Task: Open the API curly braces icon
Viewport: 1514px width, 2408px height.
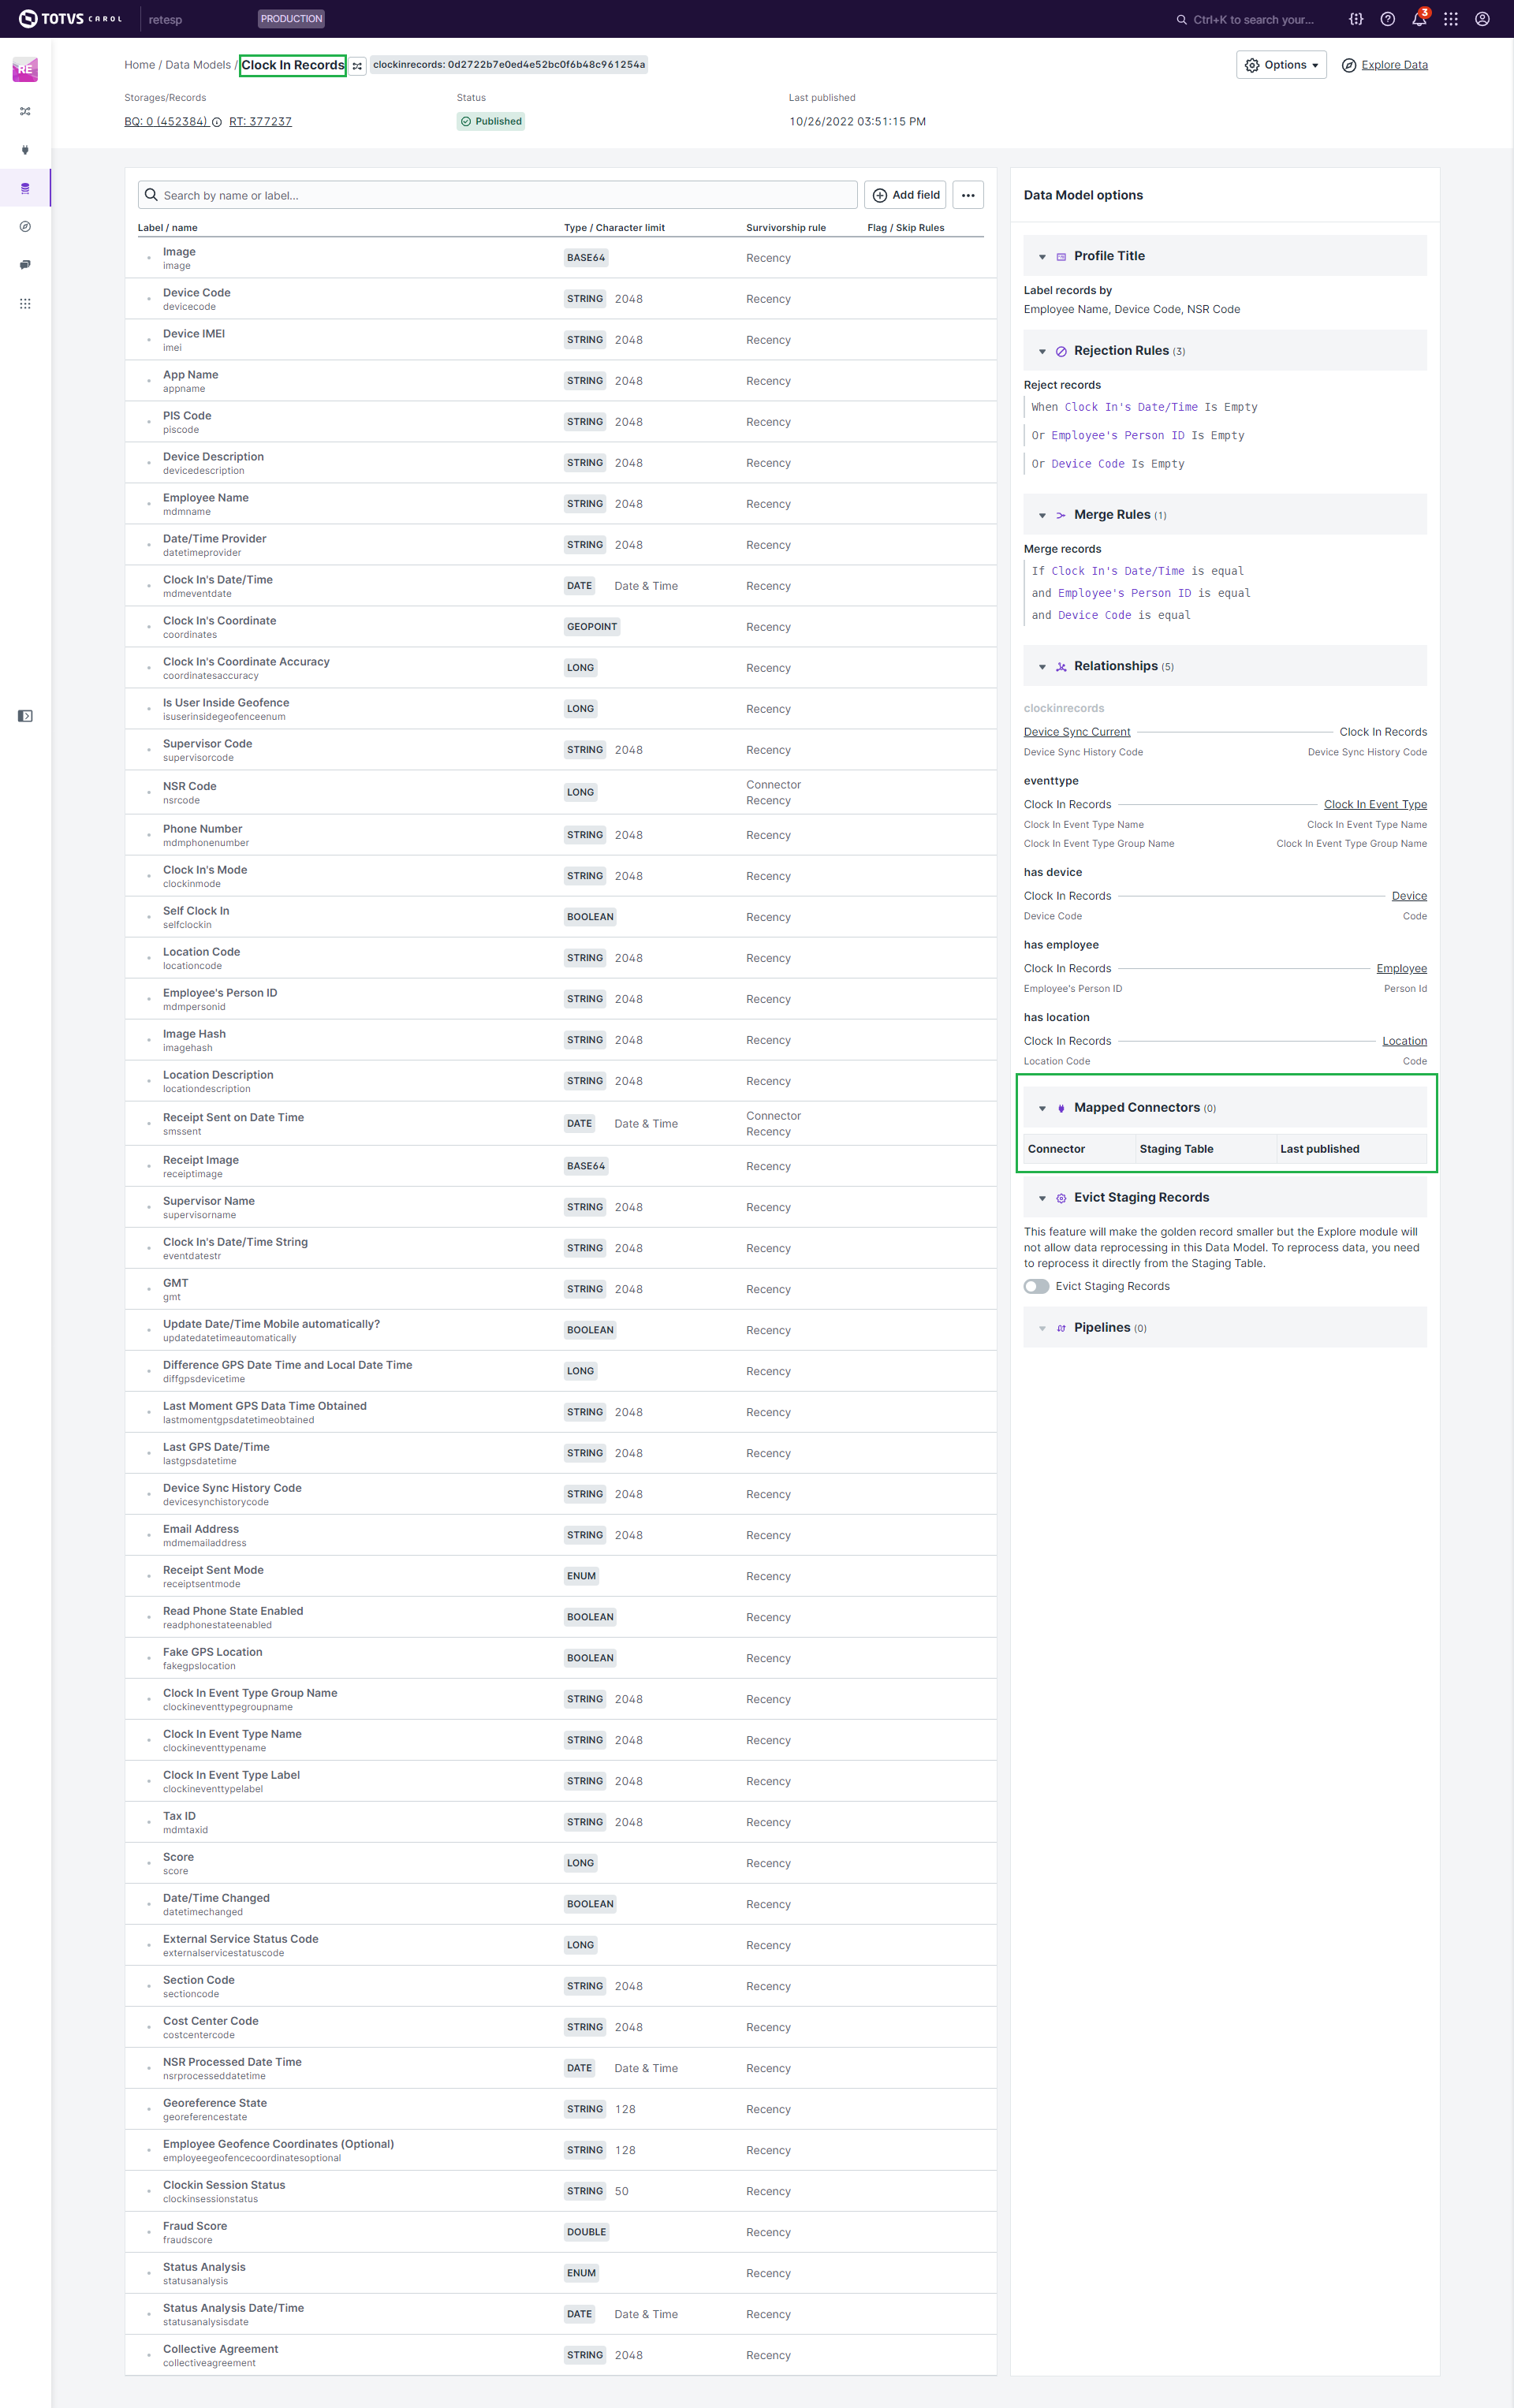Action: tap(1355, 19)
